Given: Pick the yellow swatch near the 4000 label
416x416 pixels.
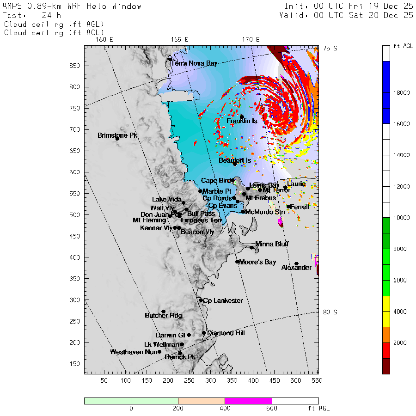Looking at the screenshot, I should 386,312.
